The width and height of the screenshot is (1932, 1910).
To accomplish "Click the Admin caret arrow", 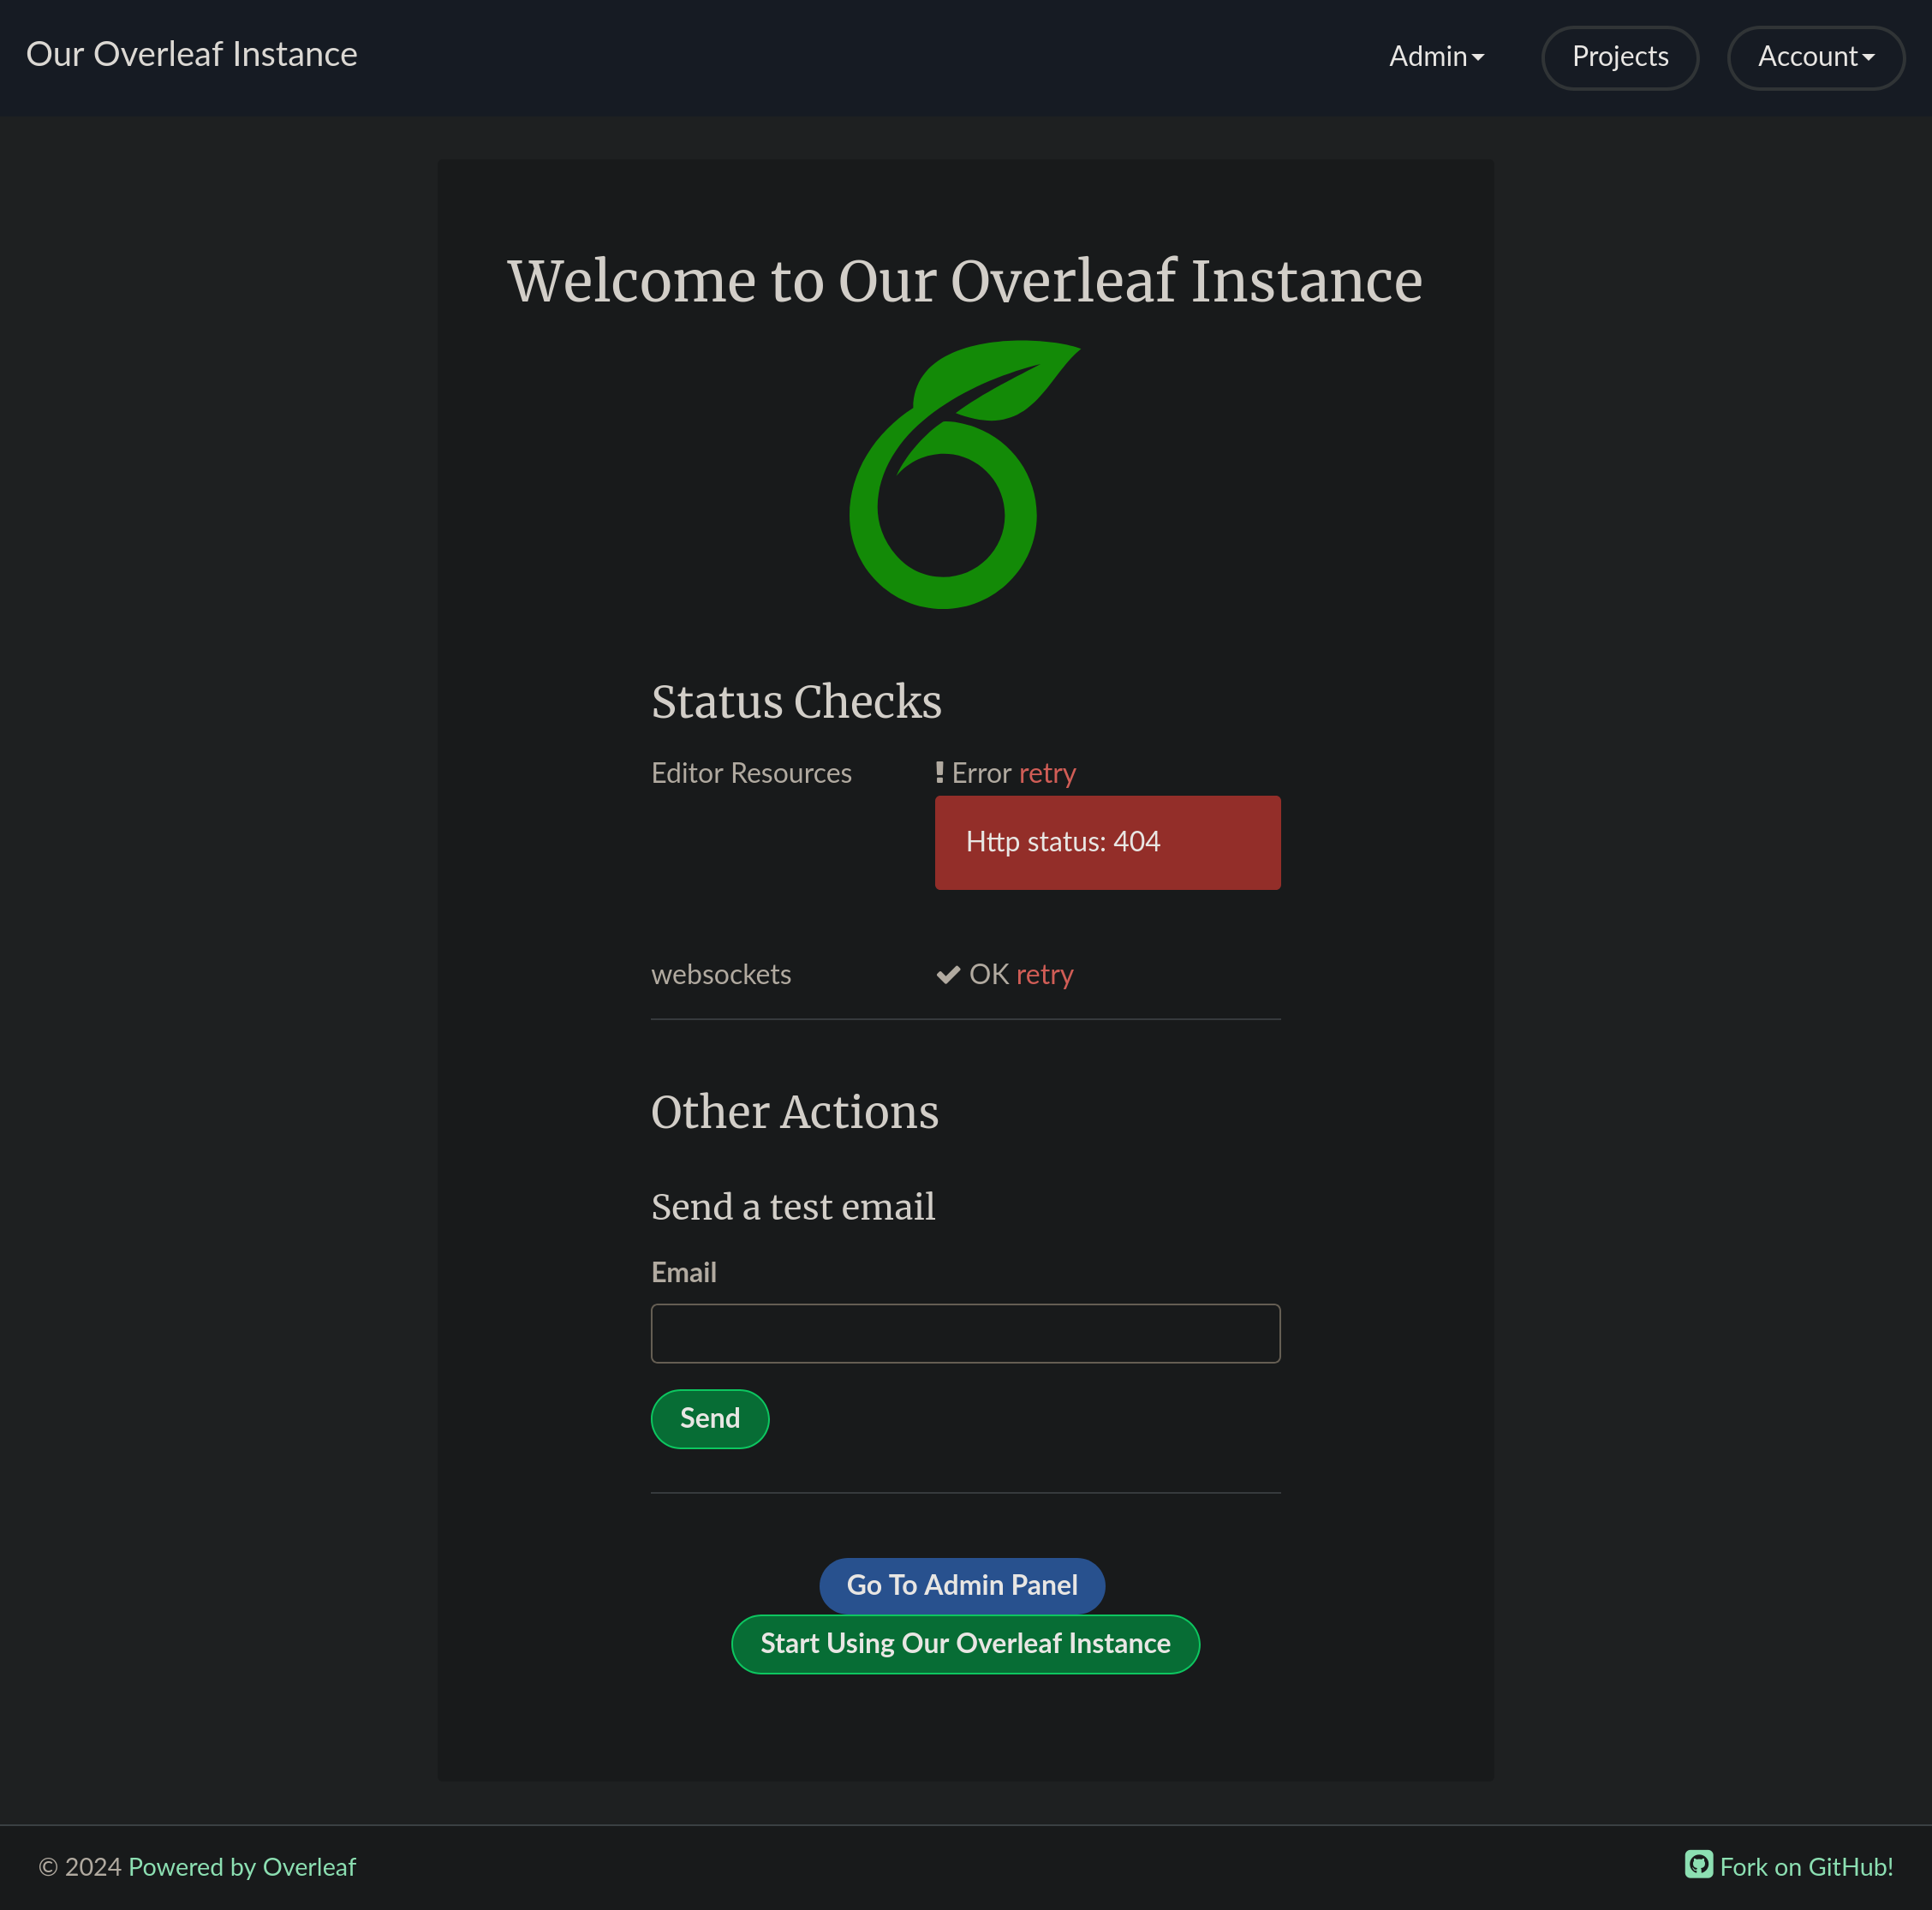I will coord(1477,58).
